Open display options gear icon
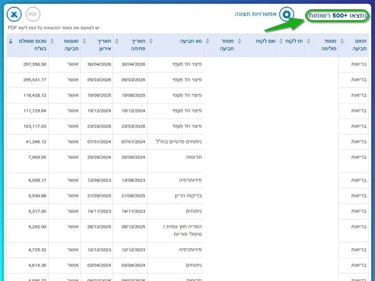The width and height of the screenshot is (375, 281). pos(287,14)
